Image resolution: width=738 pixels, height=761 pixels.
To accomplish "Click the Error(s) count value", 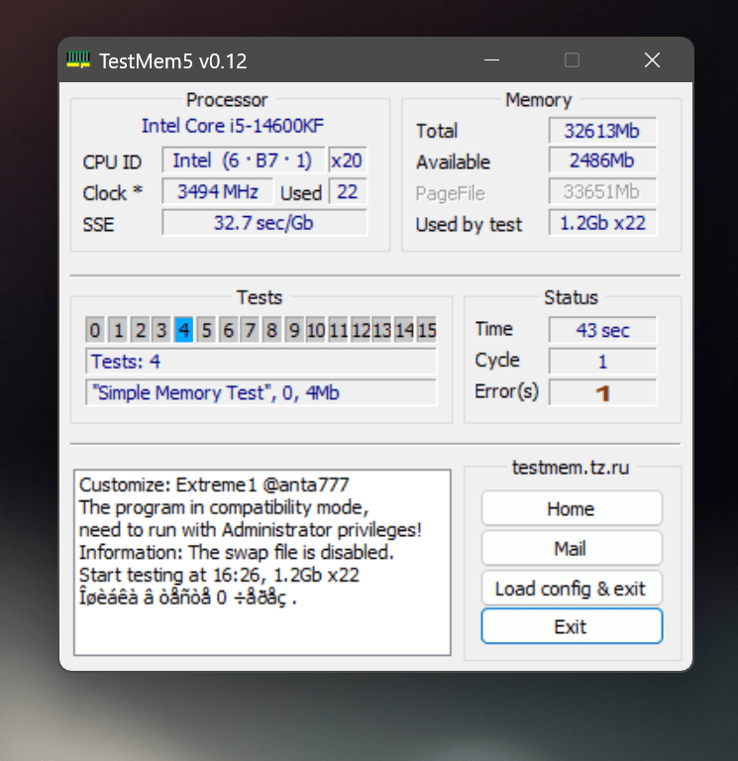I will [x=602, y=392].
